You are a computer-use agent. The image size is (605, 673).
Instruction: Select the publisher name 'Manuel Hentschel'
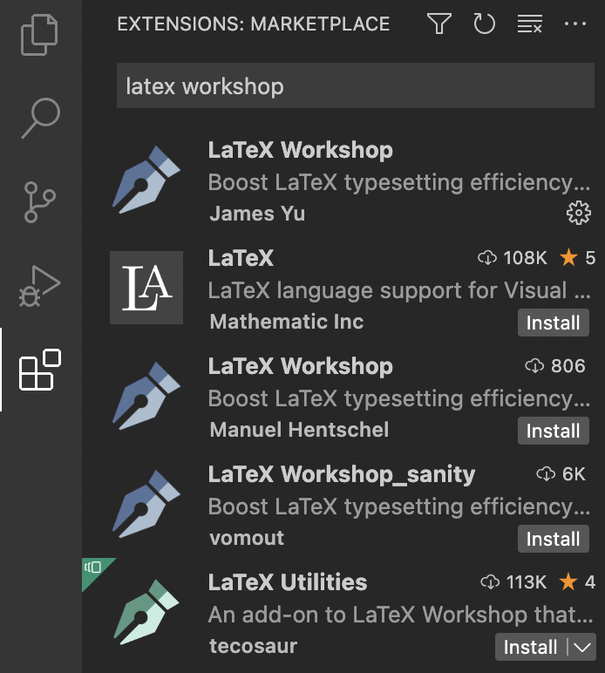pyautogui.click(x=299, y=430)
